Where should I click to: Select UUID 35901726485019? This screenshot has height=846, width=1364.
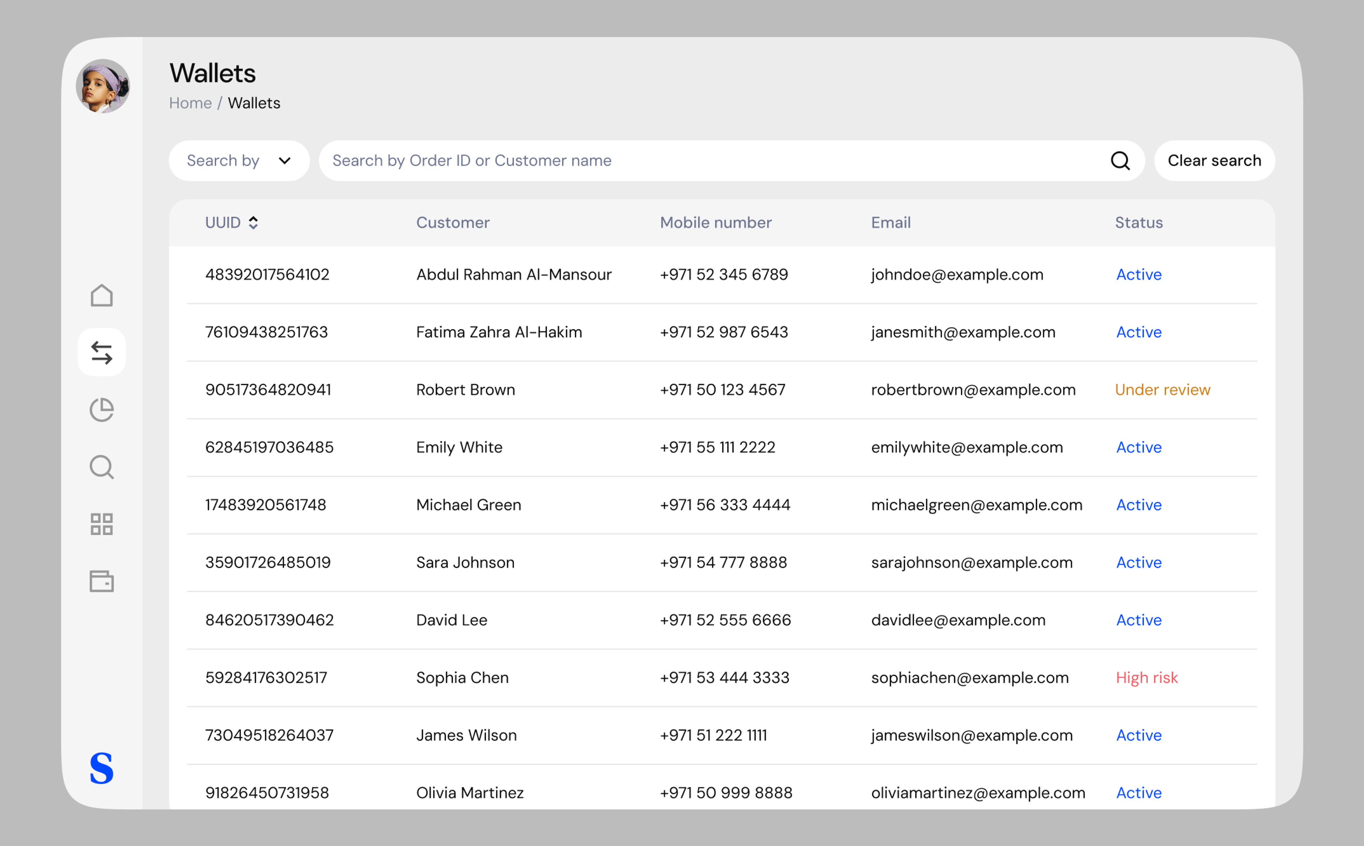point(268,563)
